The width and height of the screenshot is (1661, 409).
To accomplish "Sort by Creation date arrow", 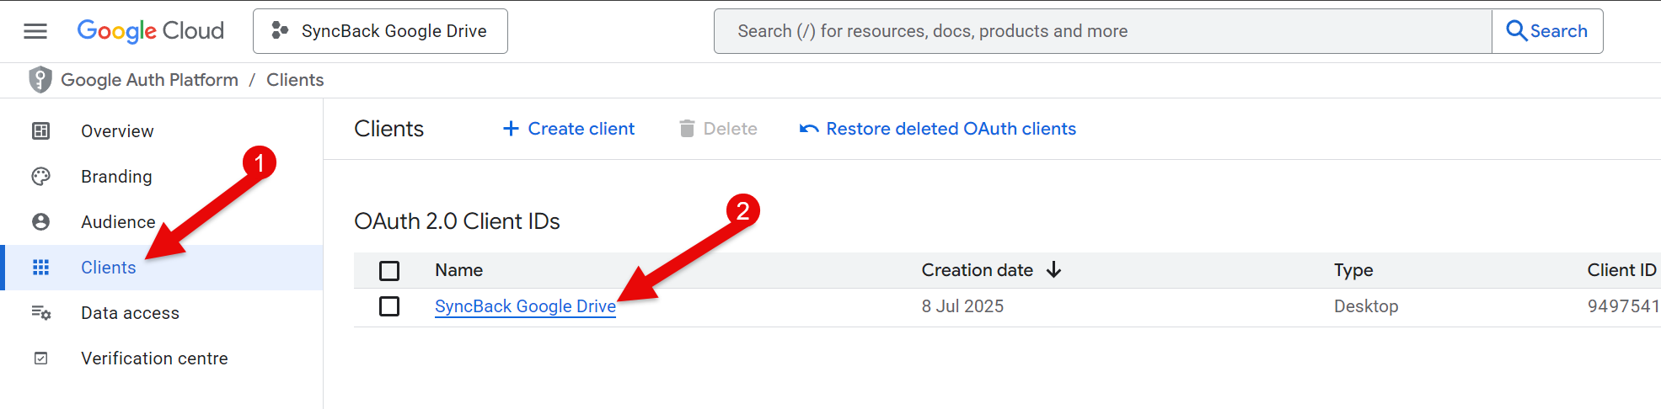I will [1053, 270].
